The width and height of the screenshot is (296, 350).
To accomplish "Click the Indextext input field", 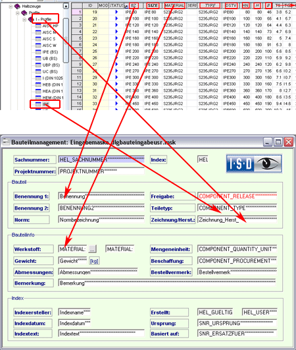I will [101, 334].
